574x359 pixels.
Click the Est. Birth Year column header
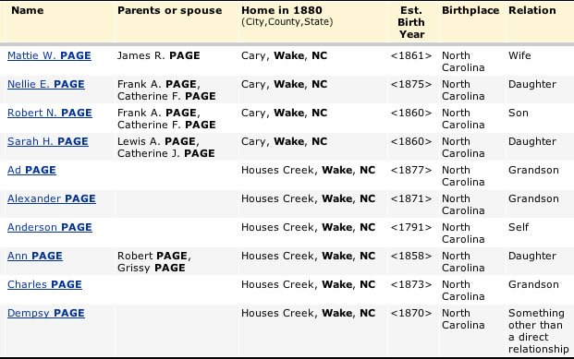tap(411, 22)
